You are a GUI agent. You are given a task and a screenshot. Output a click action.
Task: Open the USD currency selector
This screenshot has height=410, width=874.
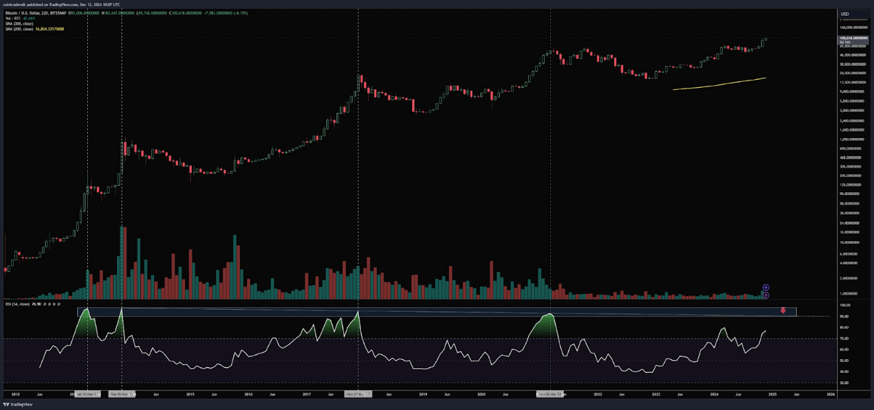844,14
